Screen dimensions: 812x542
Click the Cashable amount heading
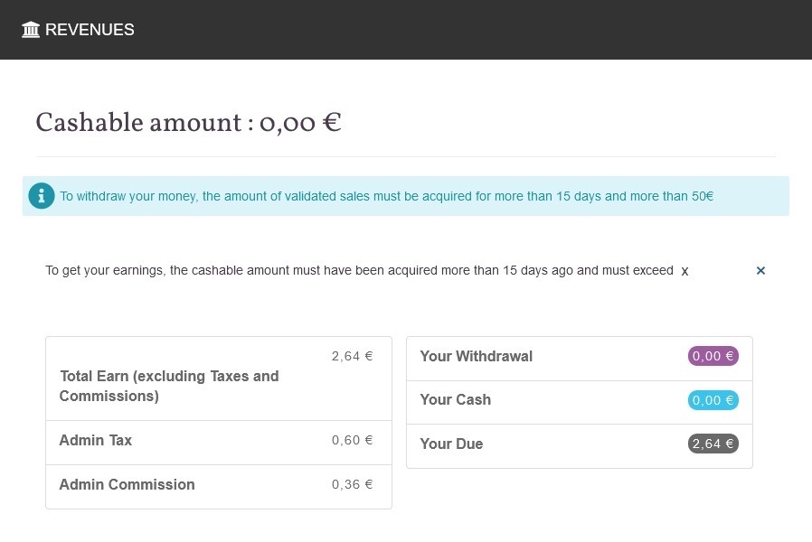pos(188,123)
